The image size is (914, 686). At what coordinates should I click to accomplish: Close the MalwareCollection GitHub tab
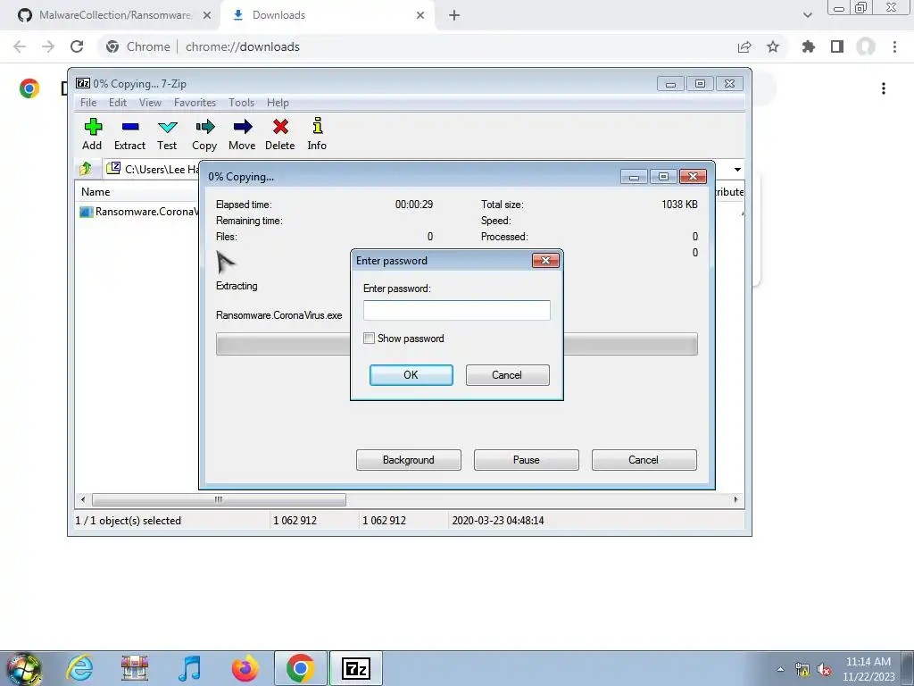[207, 15]
